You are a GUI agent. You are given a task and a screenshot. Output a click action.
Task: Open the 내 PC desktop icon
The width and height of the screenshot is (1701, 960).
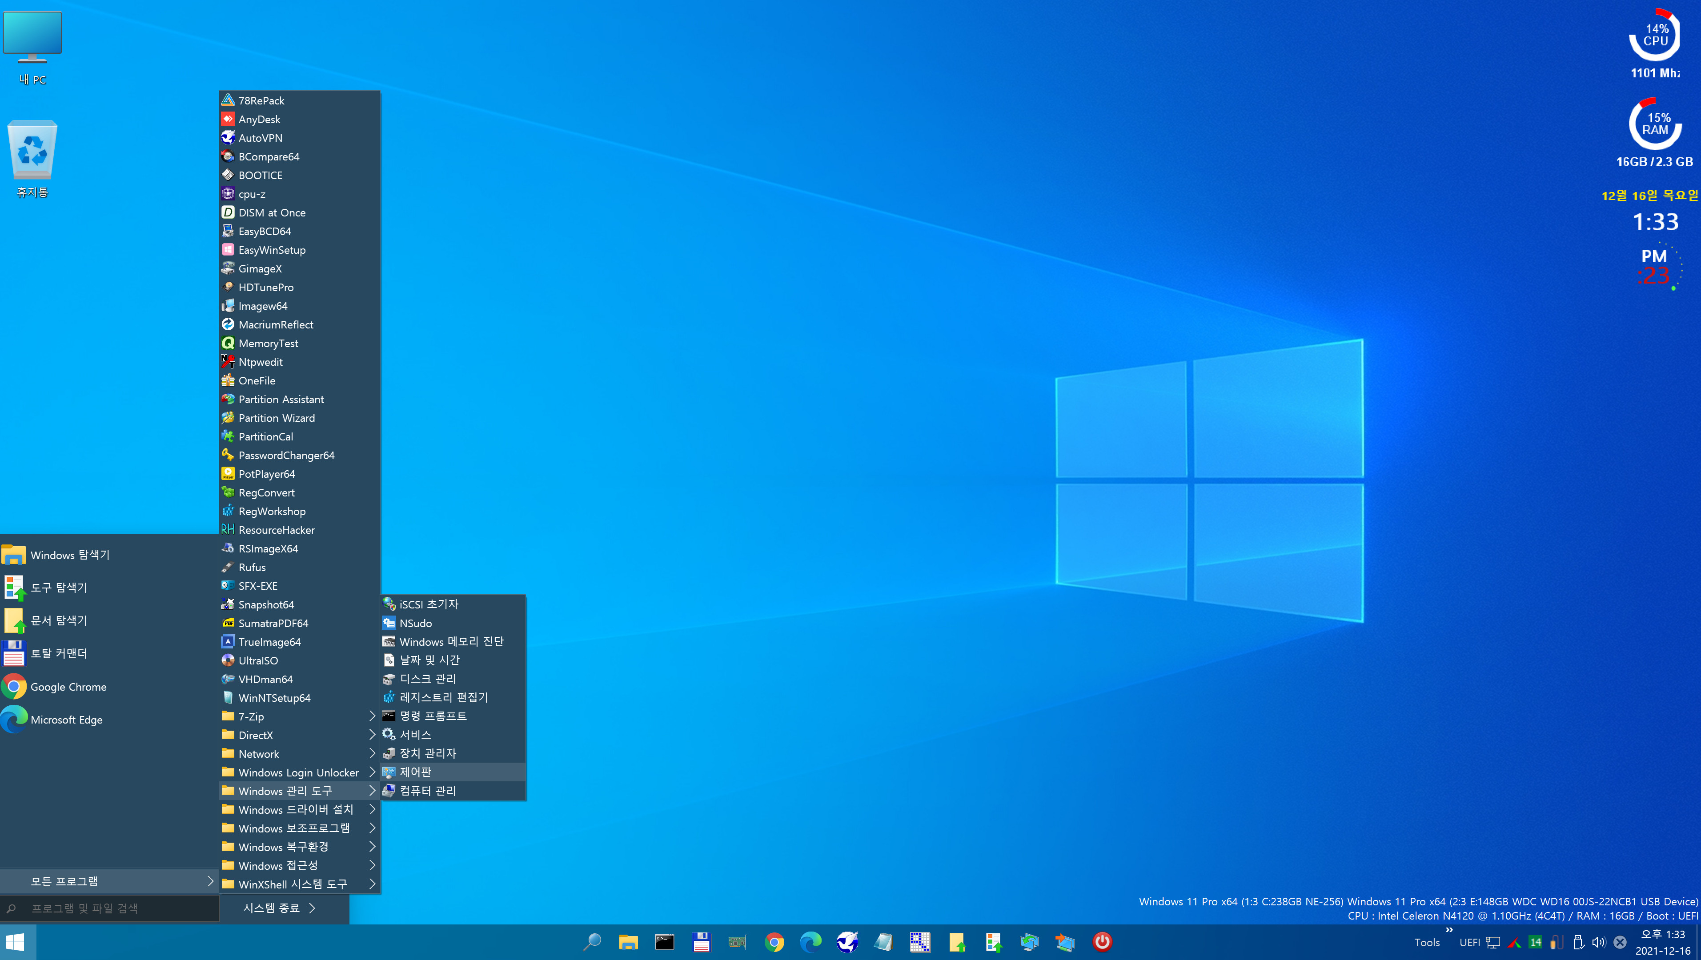(32, 48)
